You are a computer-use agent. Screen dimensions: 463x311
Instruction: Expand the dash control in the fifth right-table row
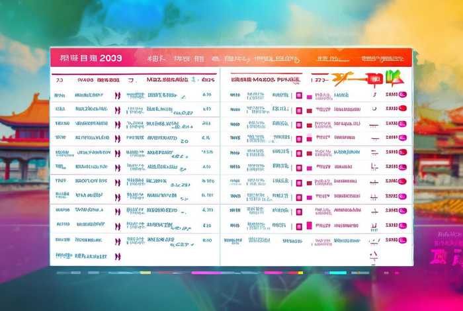(374, 153)
